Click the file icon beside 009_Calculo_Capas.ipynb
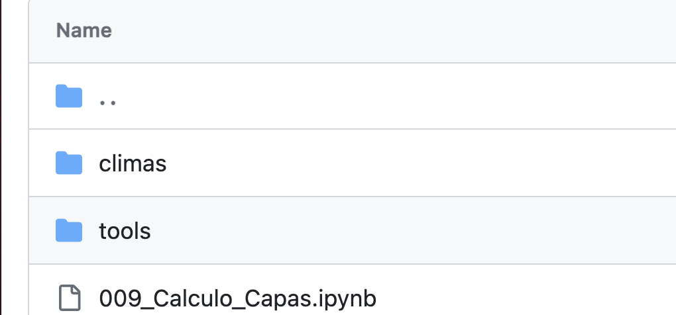 pos(70,297)
